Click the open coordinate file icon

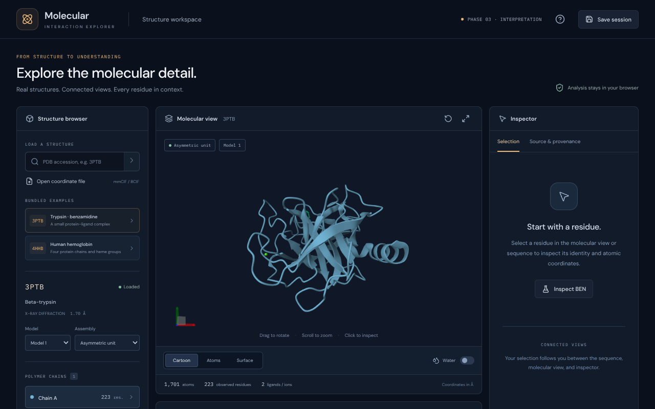[29, 181]
